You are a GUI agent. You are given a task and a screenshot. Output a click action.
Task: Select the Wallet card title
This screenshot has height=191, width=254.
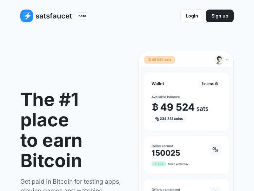(157, 84)
